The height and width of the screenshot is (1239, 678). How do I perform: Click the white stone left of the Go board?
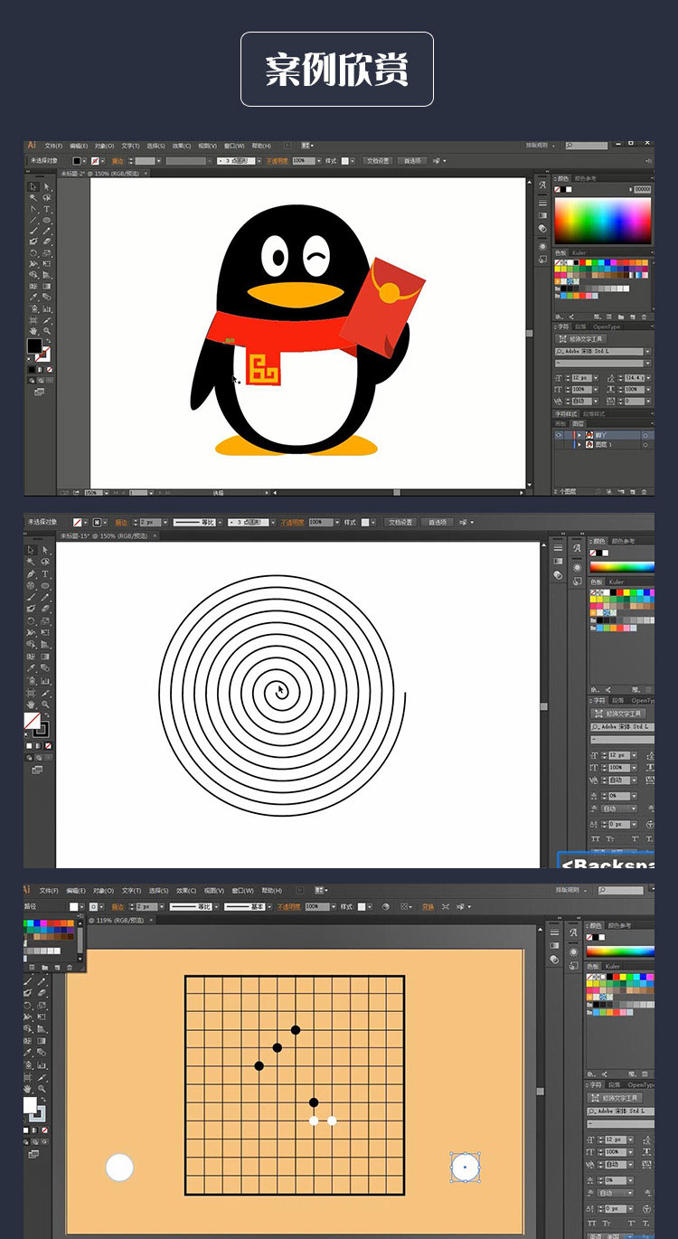point(119,1168)
